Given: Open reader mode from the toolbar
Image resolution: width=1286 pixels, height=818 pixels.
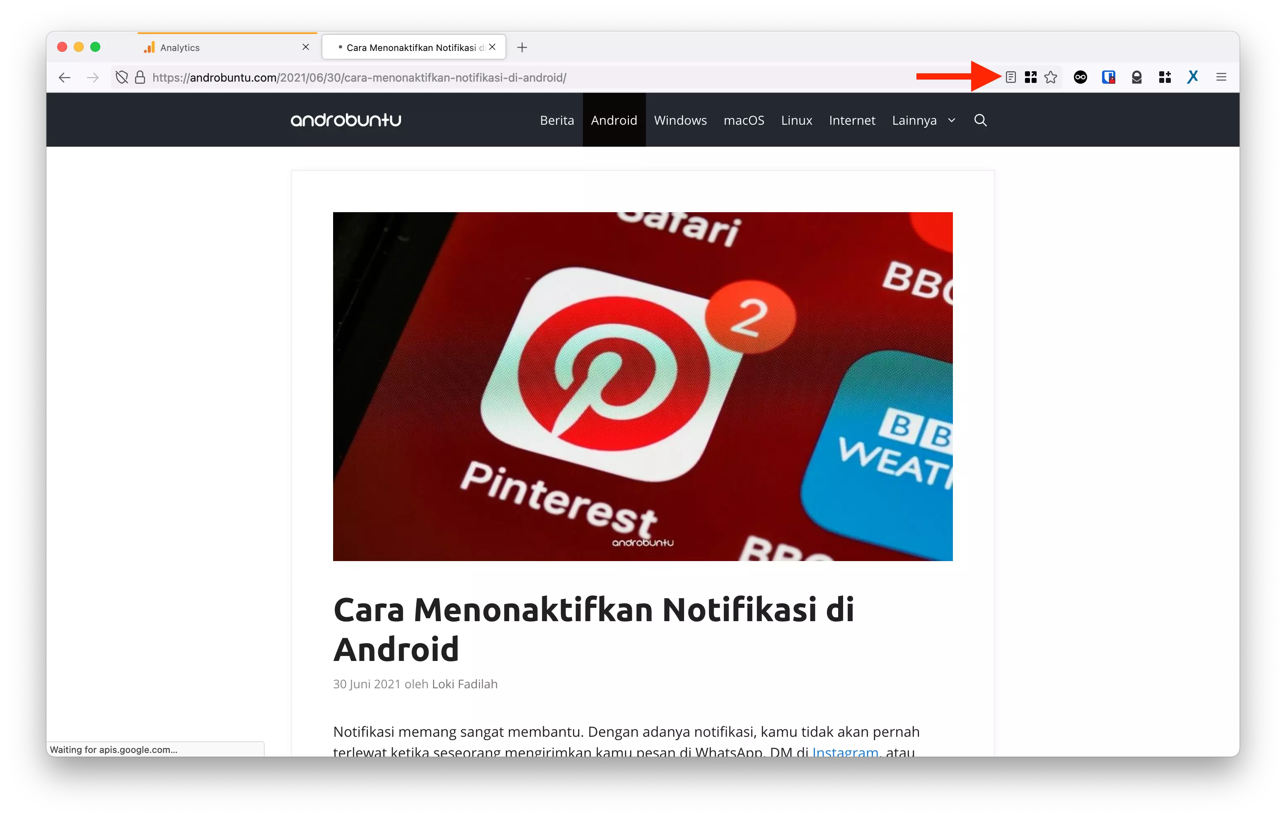Looking at the screenshot, I should [1010, 77].
